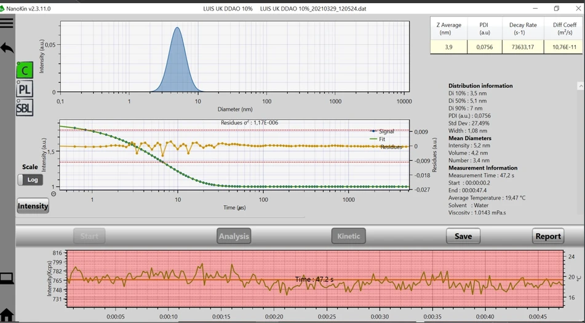Click the Di 90% : 7 nm line

coord(465,108)
